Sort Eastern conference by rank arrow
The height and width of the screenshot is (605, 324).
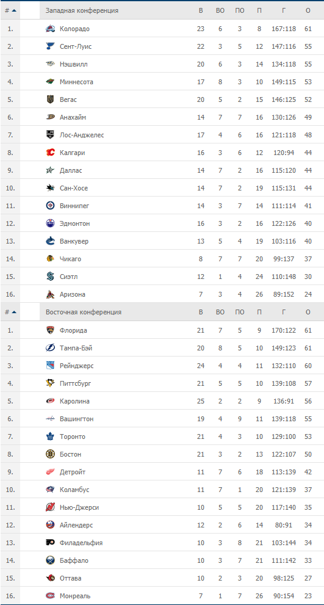click(x=10, y=312)
